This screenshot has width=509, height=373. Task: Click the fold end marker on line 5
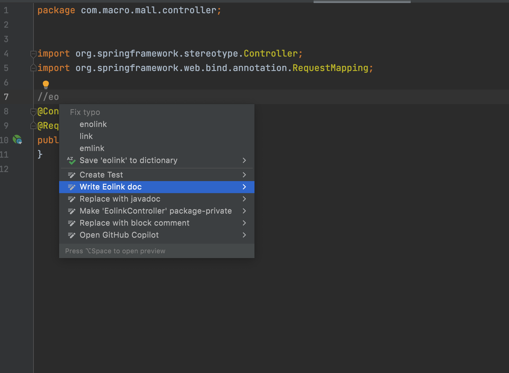point(33,68)
